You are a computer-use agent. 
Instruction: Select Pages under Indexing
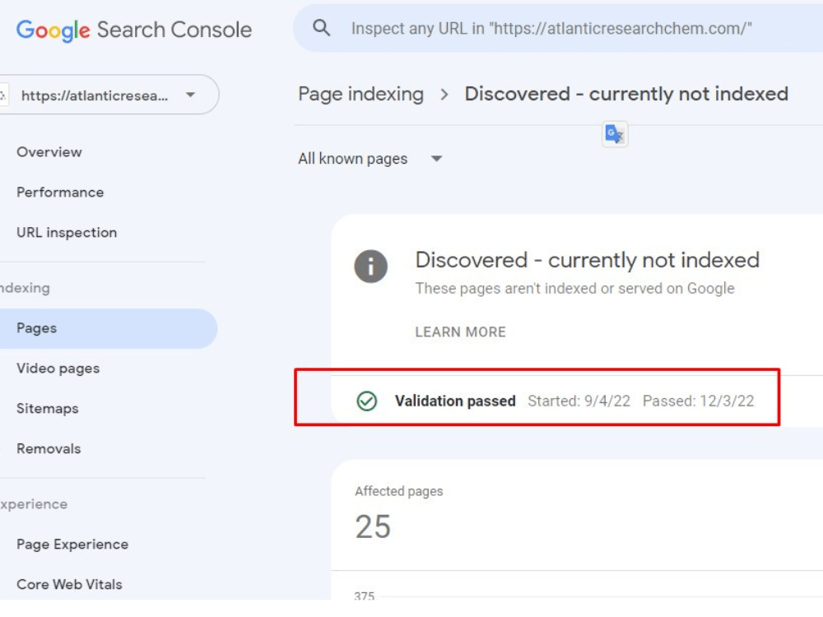108,328
